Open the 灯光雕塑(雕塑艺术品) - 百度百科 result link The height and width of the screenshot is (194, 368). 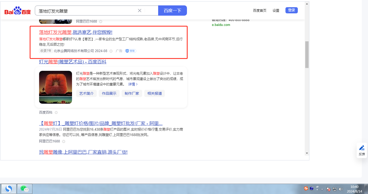click(73, 62)
